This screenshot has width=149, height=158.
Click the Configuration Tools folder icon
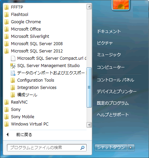tap(13, 80)
